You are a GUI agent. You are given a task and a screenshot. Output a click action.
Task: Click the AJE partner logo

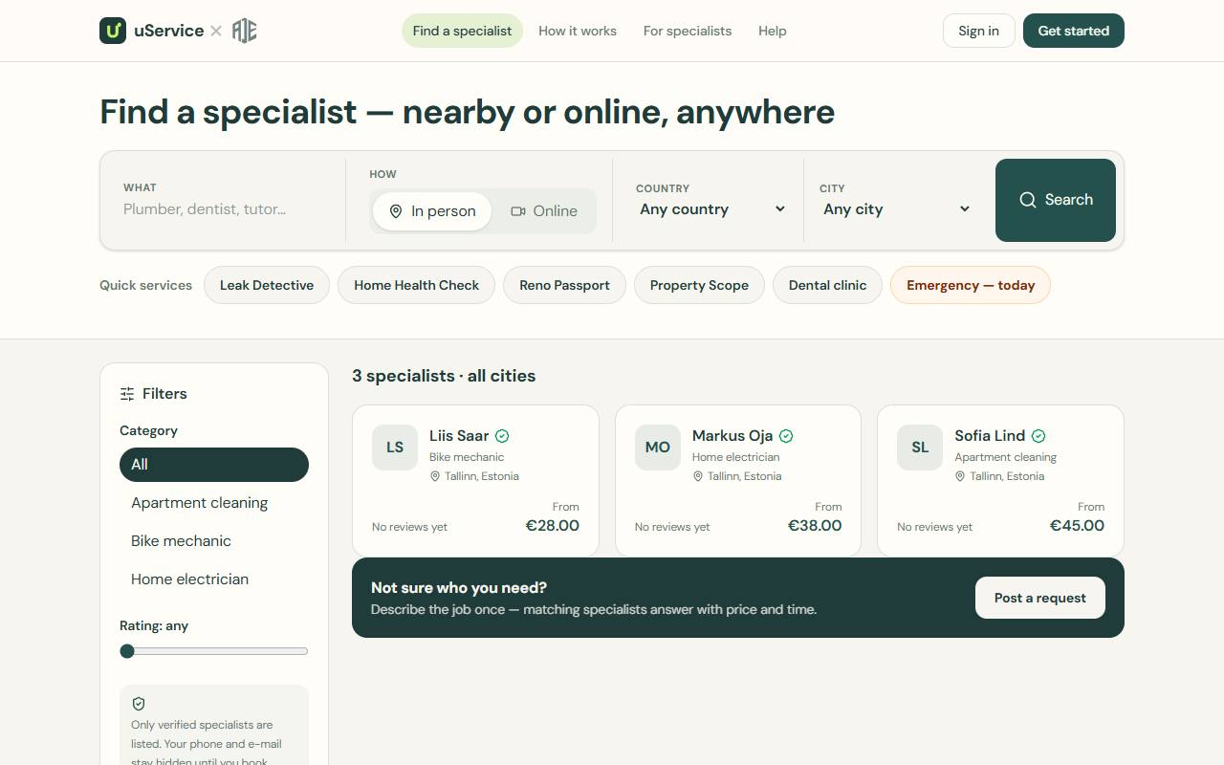point(245,31)
